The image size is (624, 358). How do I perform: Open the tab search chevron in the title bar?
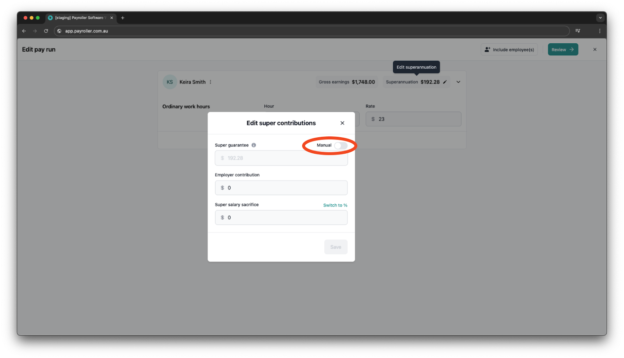coord(599,18)
